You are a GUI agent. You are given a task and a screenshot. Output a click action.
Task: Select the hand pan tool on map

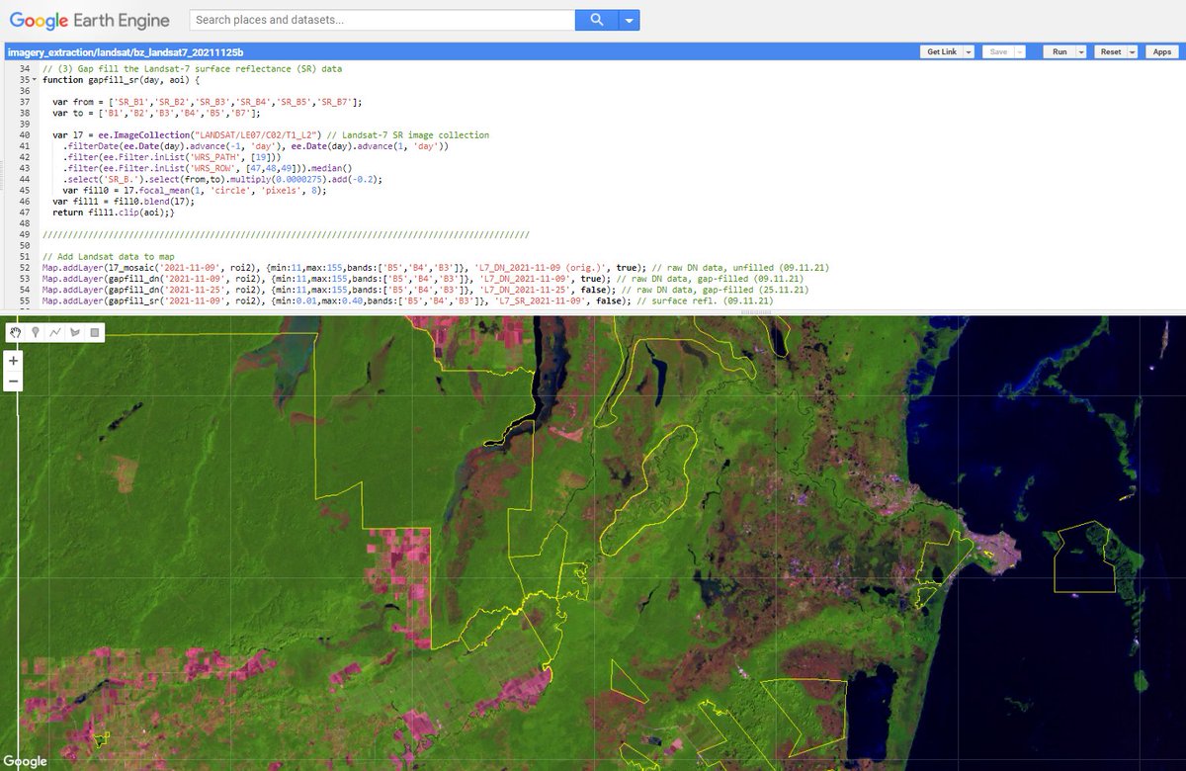(x=16, y=332)
